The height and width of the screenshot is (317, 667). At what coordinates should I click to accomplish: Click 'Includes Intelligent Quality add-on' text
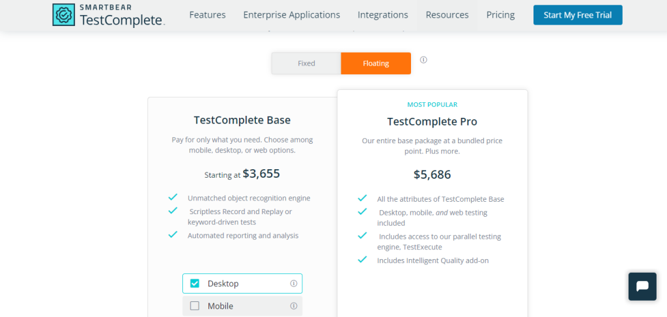(433, 260)
